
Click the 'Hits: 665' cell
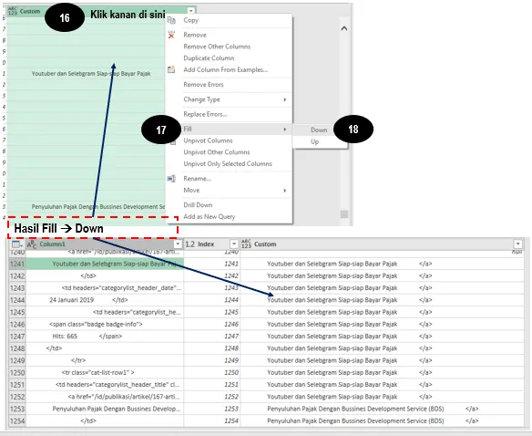click(105, 337)
